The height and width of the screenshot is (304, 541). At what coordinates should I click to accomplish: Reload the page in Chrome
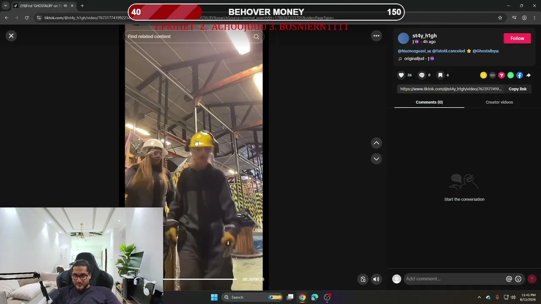(x=27, y=18)
